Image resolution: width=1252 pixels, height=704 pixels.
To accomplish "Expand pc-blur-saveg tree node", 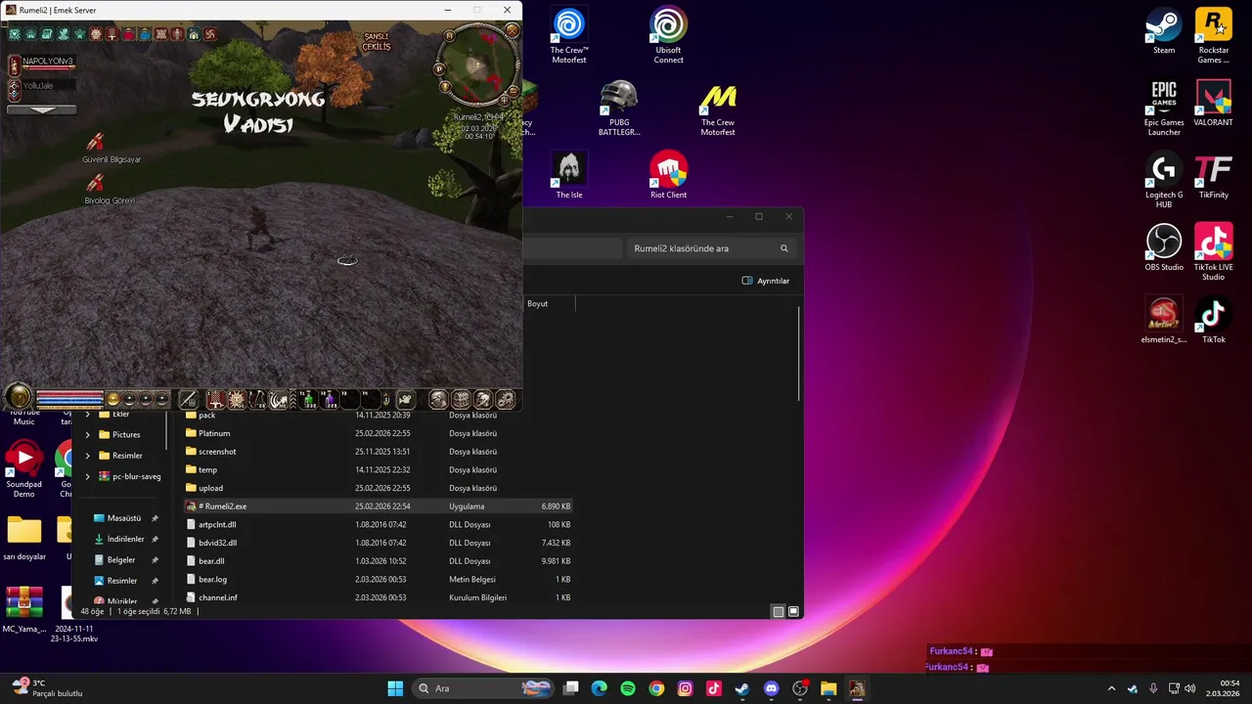I will (x=88, y=476).
